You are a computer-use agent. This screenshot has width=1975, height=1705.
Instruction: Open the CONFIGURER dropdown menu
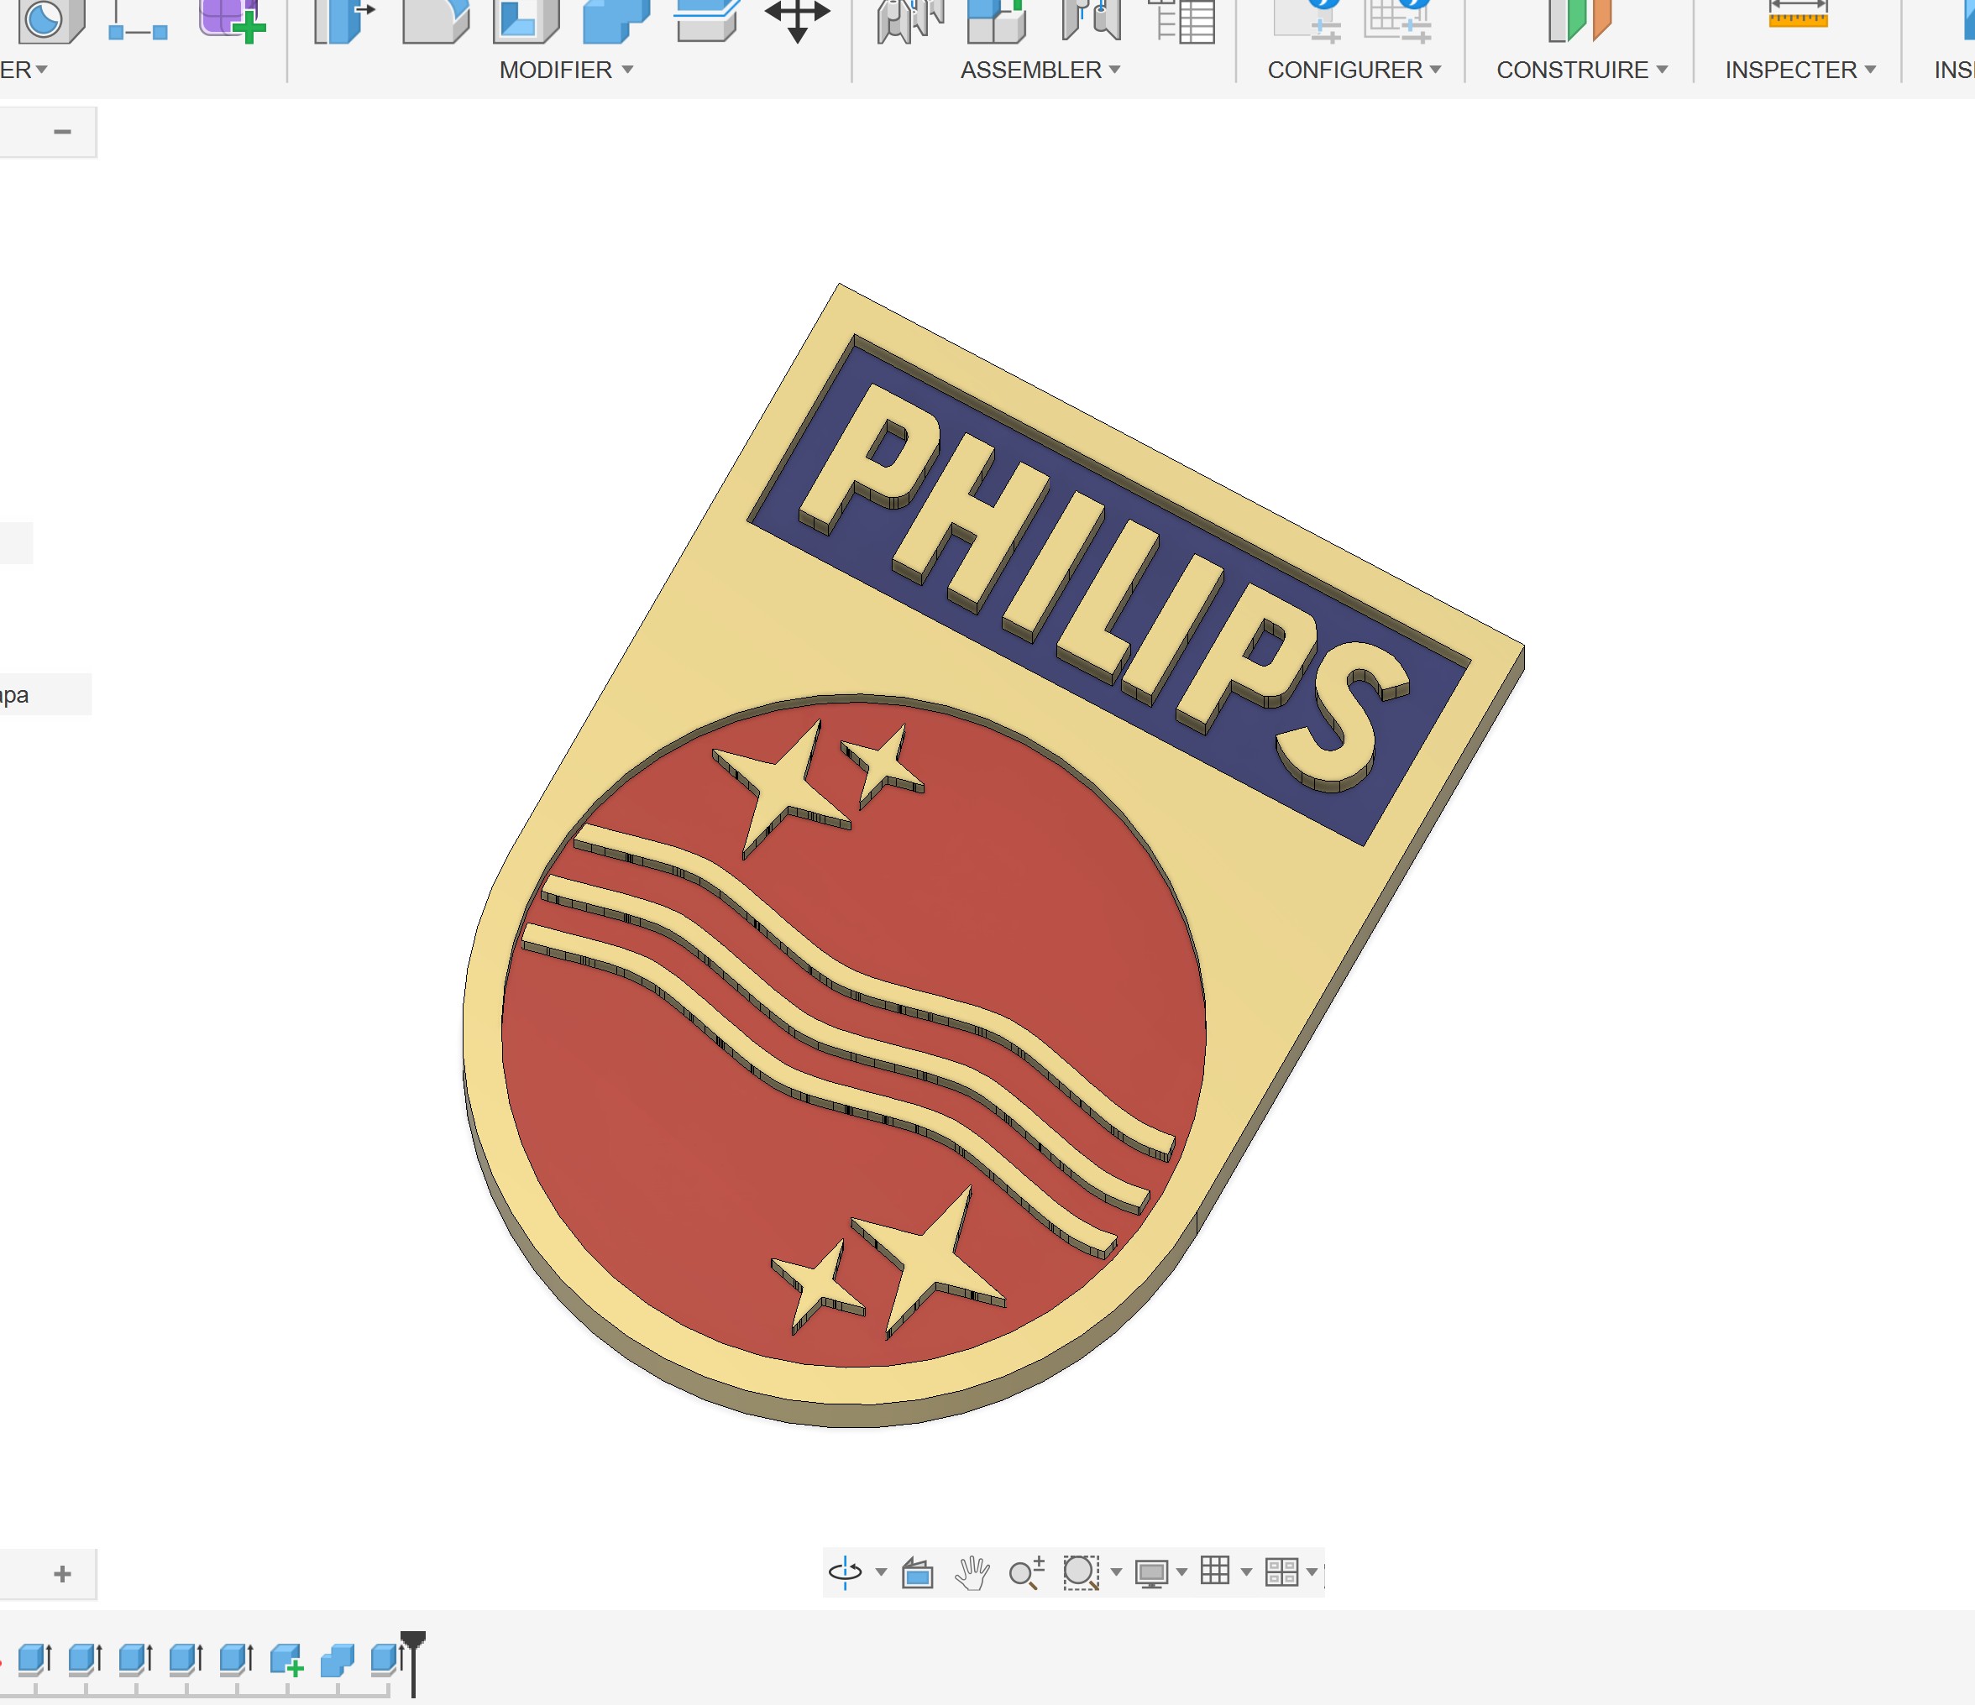click(x=1354, y=70)
